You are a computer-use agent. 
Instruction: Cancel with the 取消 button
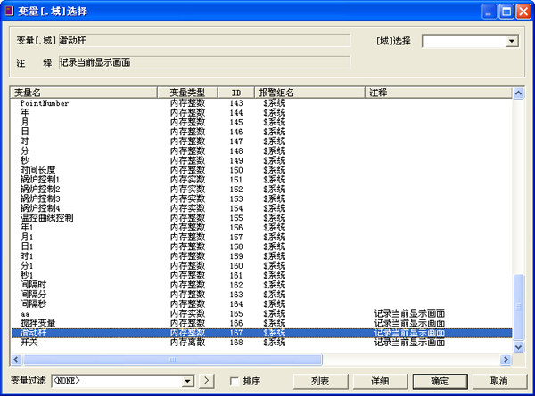499,381
